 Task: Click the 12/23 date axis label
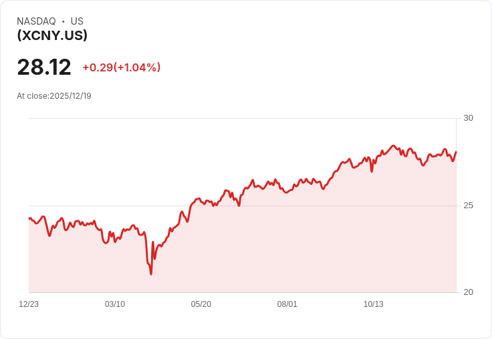pyautogui.click(x=29, y=304)
